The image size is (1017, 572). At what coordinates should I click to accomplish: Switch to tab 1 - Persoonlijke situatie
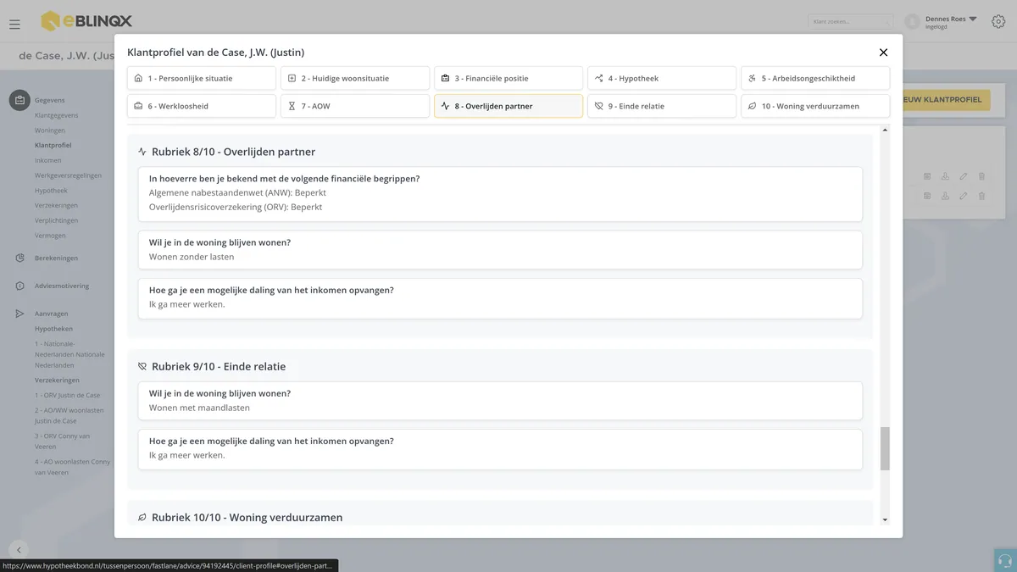(202, 78)
